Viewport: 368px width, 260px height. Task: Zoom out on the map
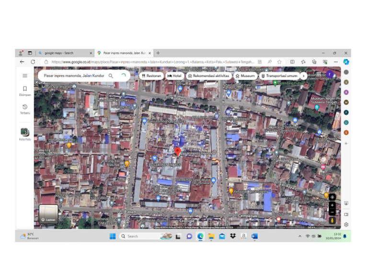pos(332,212)
